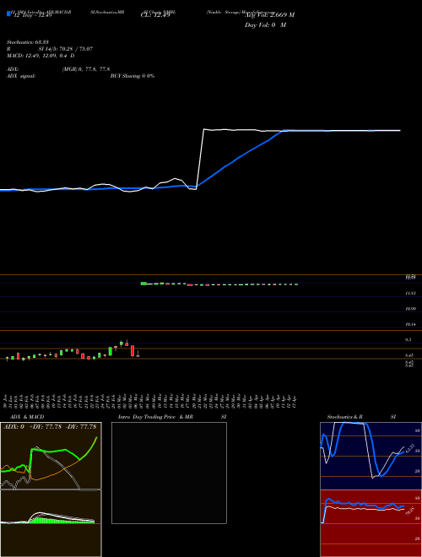This screenshot has width=422, height=557.
Task: Click the 10.99 price axis label
Action: 411,309
